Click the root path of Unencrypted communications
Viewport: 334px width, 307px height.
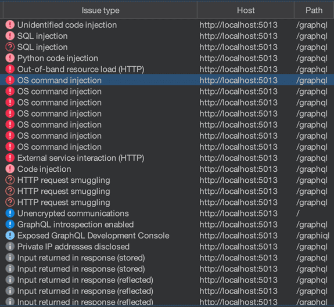[298, 214]
